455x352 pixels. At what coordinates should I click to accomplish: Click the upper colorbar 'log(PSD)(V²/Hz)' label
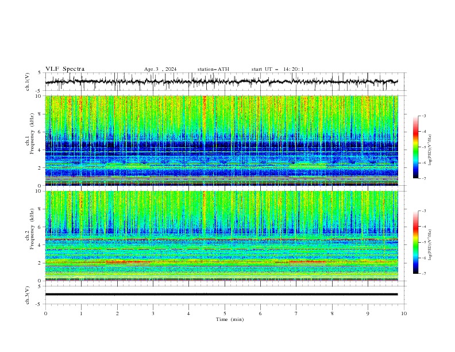click(430, 150)
